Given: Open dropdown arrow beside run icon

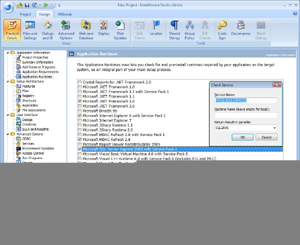Looking at the screenshot, I should click(51, 5).
